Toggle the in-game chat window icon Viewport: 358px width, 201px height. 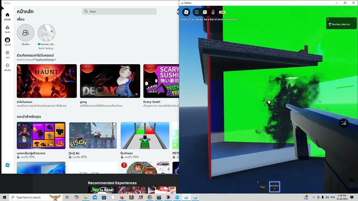point(205,12)
